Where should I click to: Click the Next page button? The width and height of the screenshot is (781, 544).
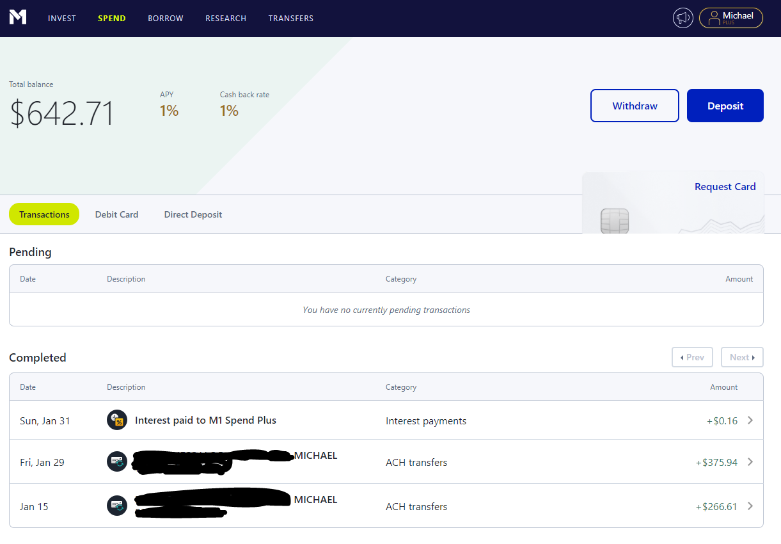[742, 357]
